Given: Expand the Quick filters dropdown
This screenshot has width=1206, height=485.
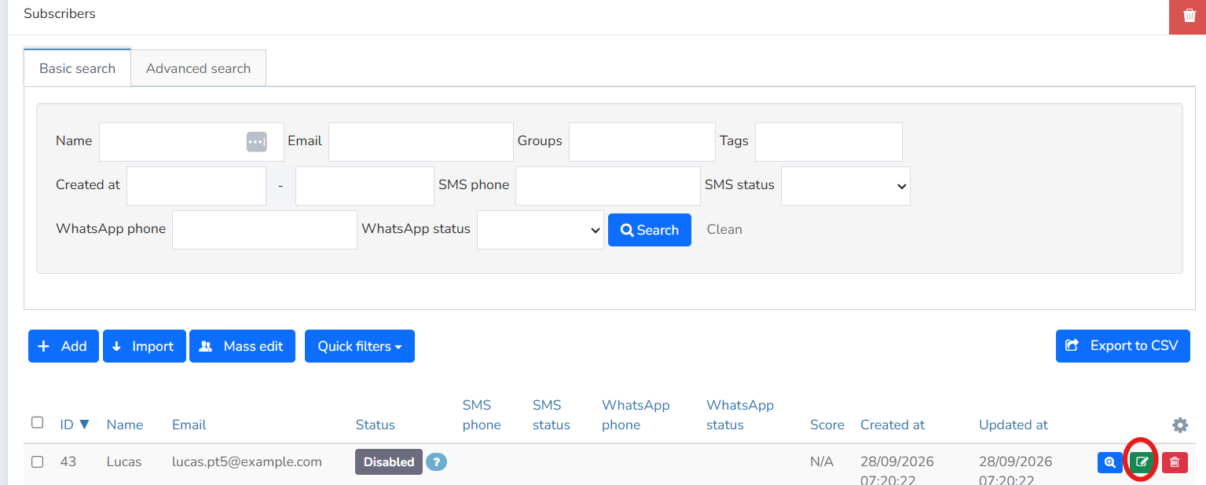Looking at the screenshot, I should tap(360, 346).
